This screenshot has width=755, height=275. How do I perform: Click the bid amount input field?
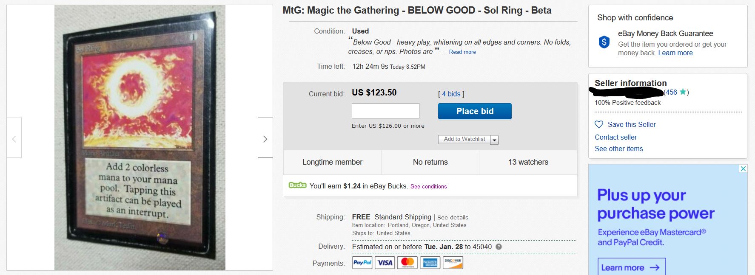(385, 111)
